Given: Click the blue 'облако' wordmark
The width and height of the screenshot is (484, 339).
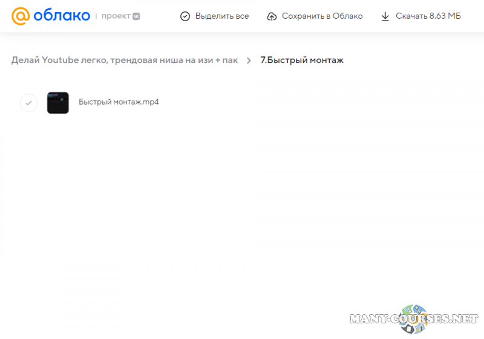Looking at the screenshot, I should click(60, 16).
